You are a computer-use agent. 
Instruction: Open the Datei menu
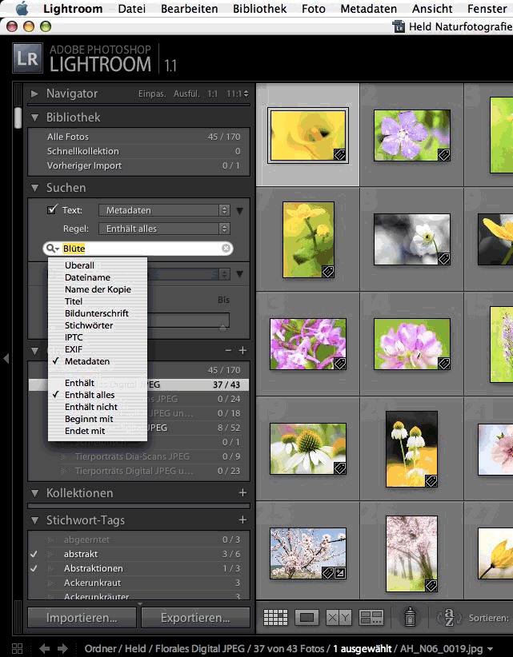(x=132, y=8)
